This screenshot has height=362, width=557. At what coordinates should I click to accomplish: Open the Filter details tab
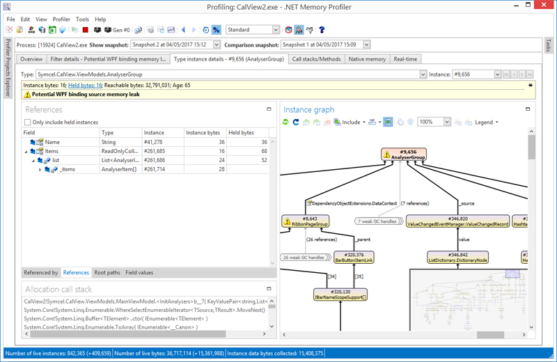pyautogui.click(x=108, y=59)
